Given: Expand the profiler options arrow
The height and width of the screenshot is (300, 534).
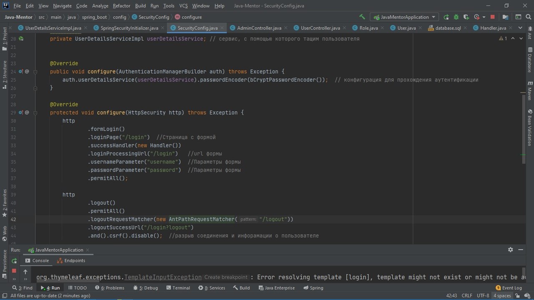Looking at the screenshot, I should (x=483, y=17).
